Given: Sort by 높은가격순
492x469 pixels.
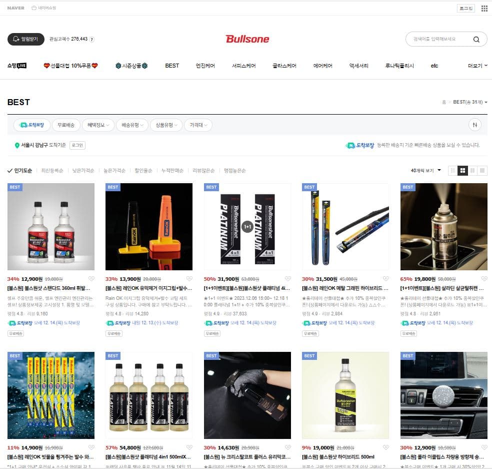Looking at the screenshot, I should click(114, 171).
